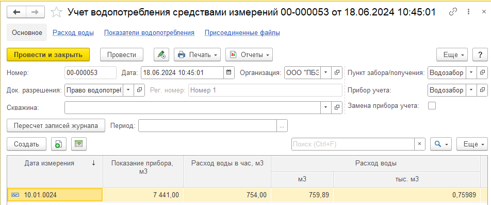Image resolution: width=491 pixels, height=205 pixels.
Task: Open the calendar picker in Дата field
Action: click(x=228, y=73)
